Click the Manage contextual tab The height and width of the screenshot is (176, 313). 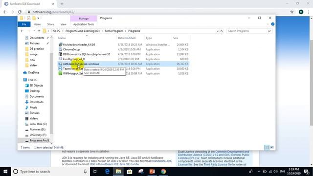pyautogui.click(x=84, y=19)
